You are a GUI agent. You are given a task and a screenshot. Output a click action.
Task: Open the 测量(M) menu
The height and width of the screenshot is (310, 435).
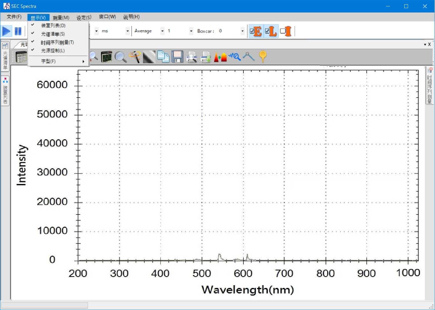coord(61,18)
